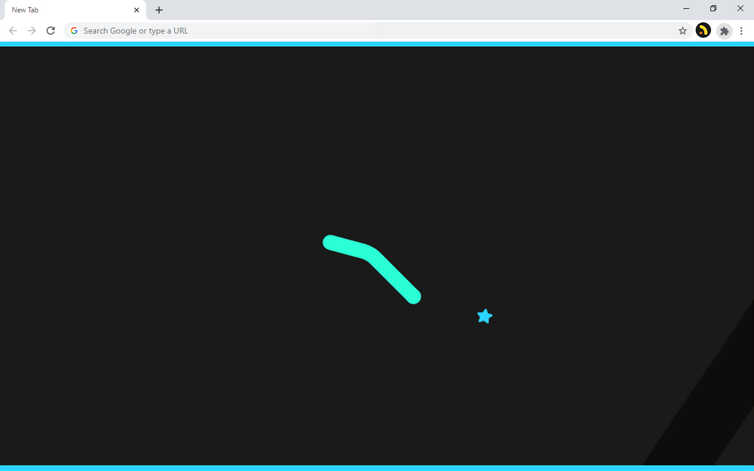Viewport: 754px width, 471px height.
Task: Click the address bar to type a search
Action: 295,30
